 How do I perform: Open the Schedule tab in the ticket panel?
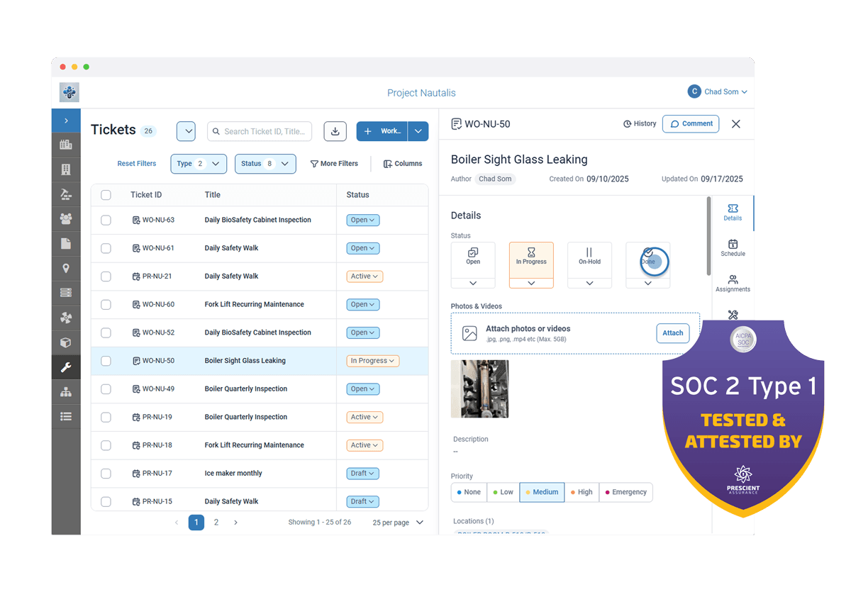point(733,247)
